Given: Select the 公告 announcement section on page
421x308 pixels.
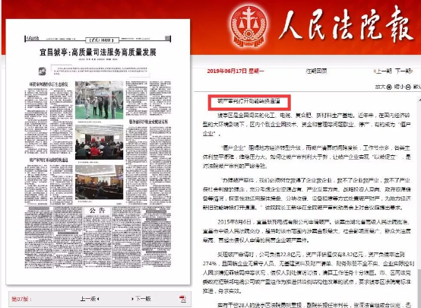Looking at the screenshot, I should coord(97,211).
